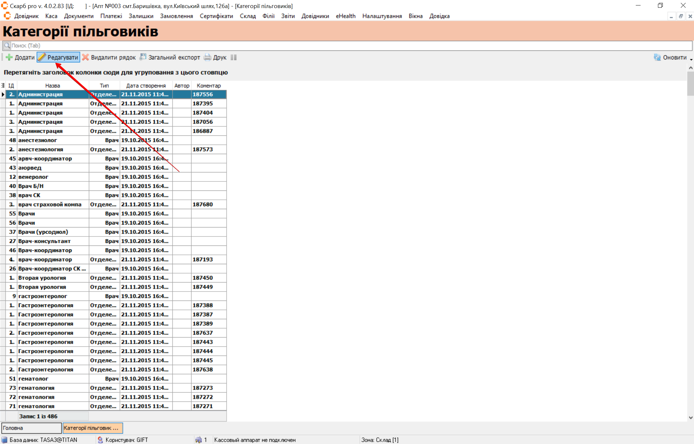Screen dimensions: 694x444
Task: Sort by the Назва column header
Action: tap(52, 86)
